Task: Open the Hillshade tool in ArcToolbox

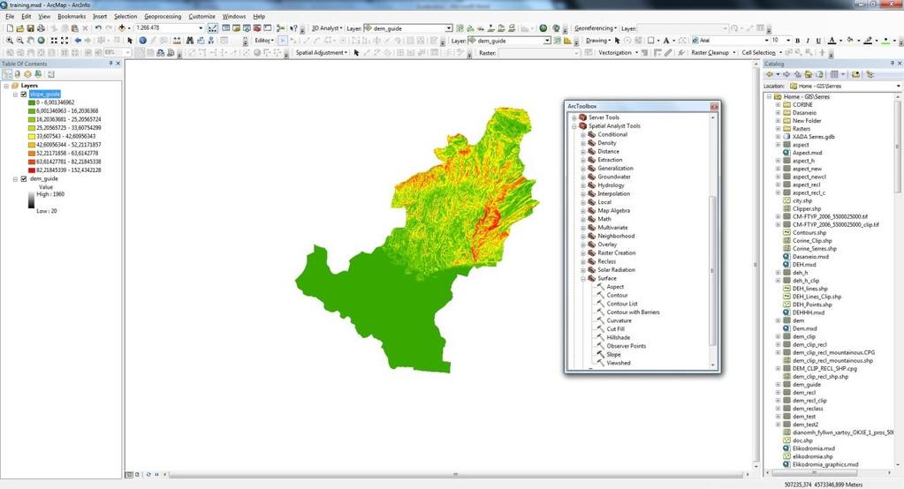Action: (x=618, y=337)
